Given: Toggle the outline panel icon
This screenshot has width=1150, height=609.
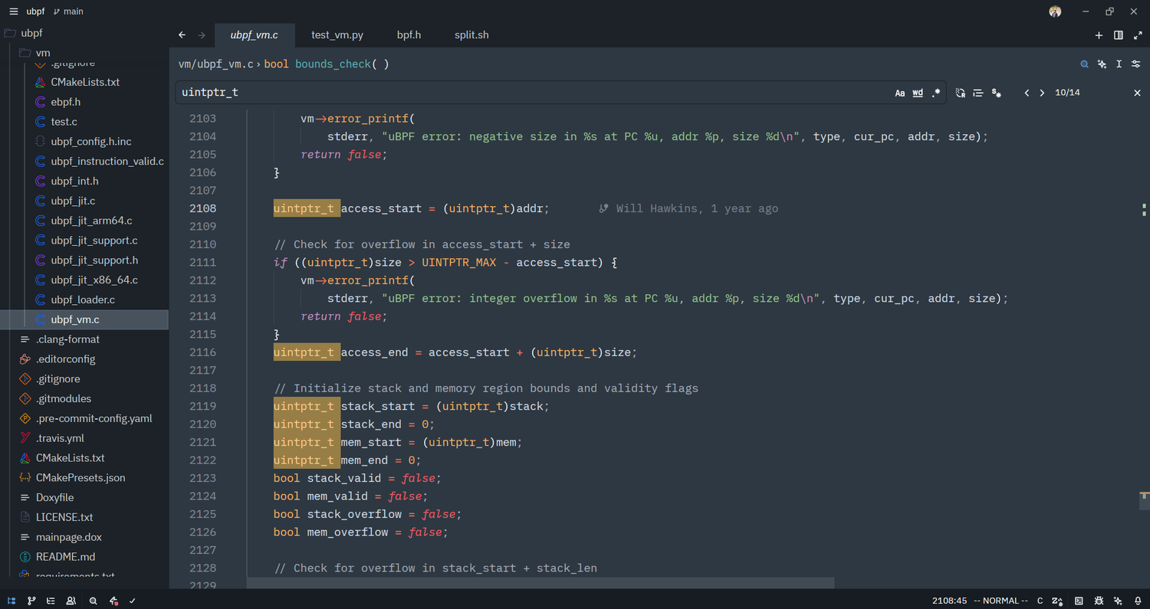Looking at the screenshot, I should tap(51, 601).
